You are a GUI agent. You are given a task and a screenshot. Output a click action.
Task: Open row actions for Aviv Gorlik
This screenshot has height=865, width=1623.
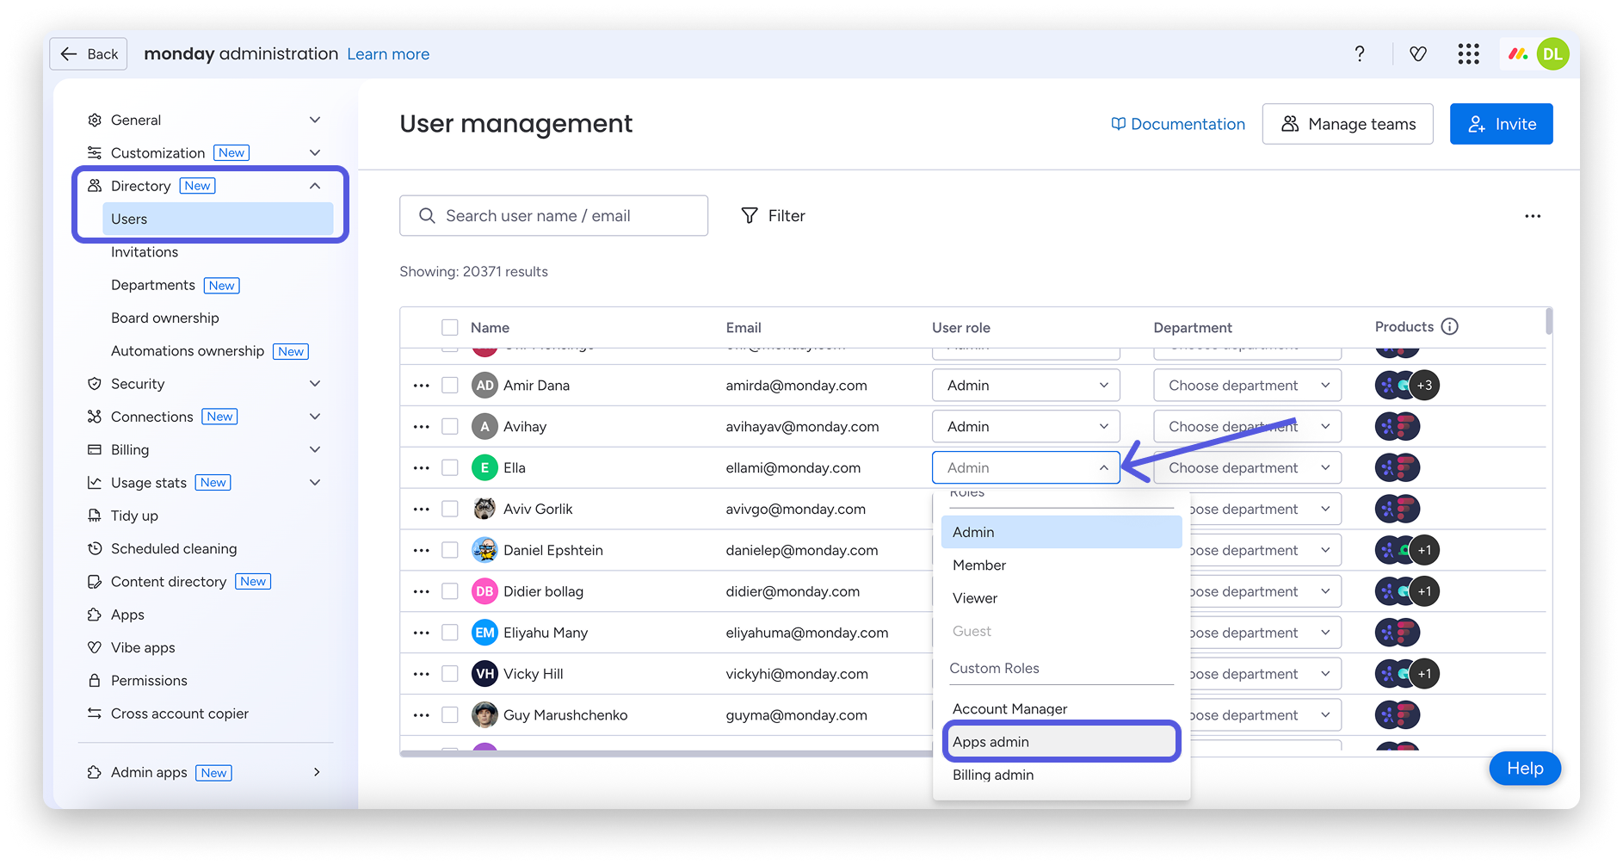click(x=421, y=510)
